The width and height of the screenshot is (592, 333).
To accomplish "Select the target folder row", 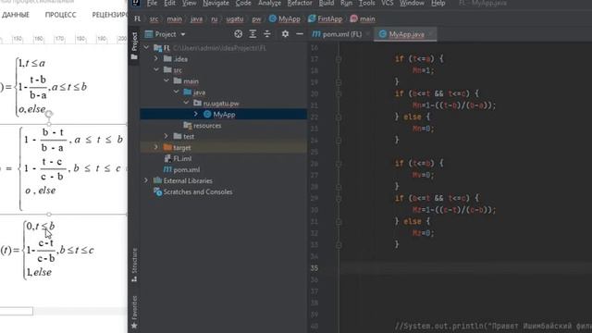I will [x=223, y=147].
